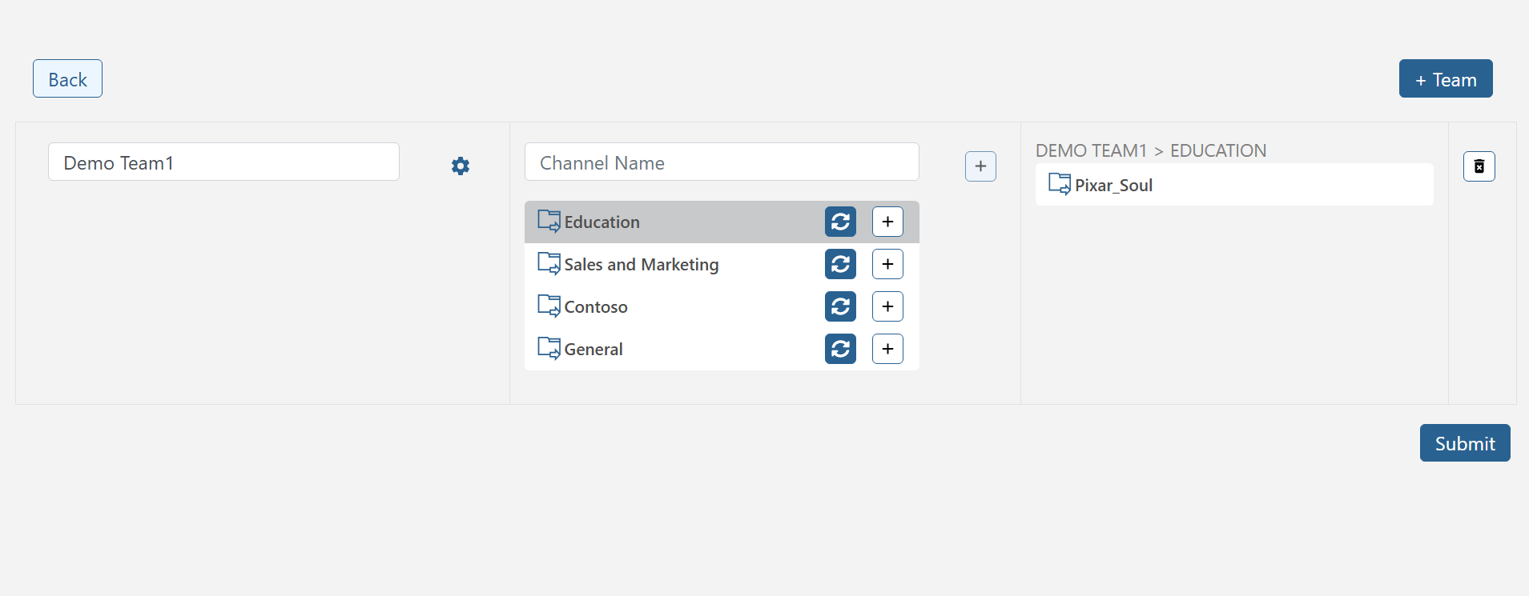The width and height of the screenshot is (1529, 596).
Task: Add a folder to Sales and Marketing
Action: point(887,264)
